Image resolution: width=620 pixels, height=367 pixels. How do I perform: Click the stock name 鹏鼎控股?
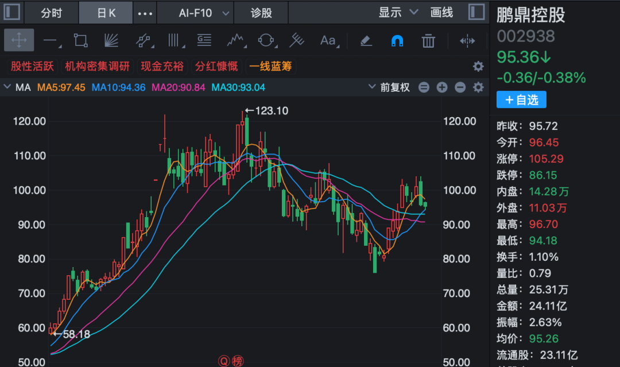(530, 15)
